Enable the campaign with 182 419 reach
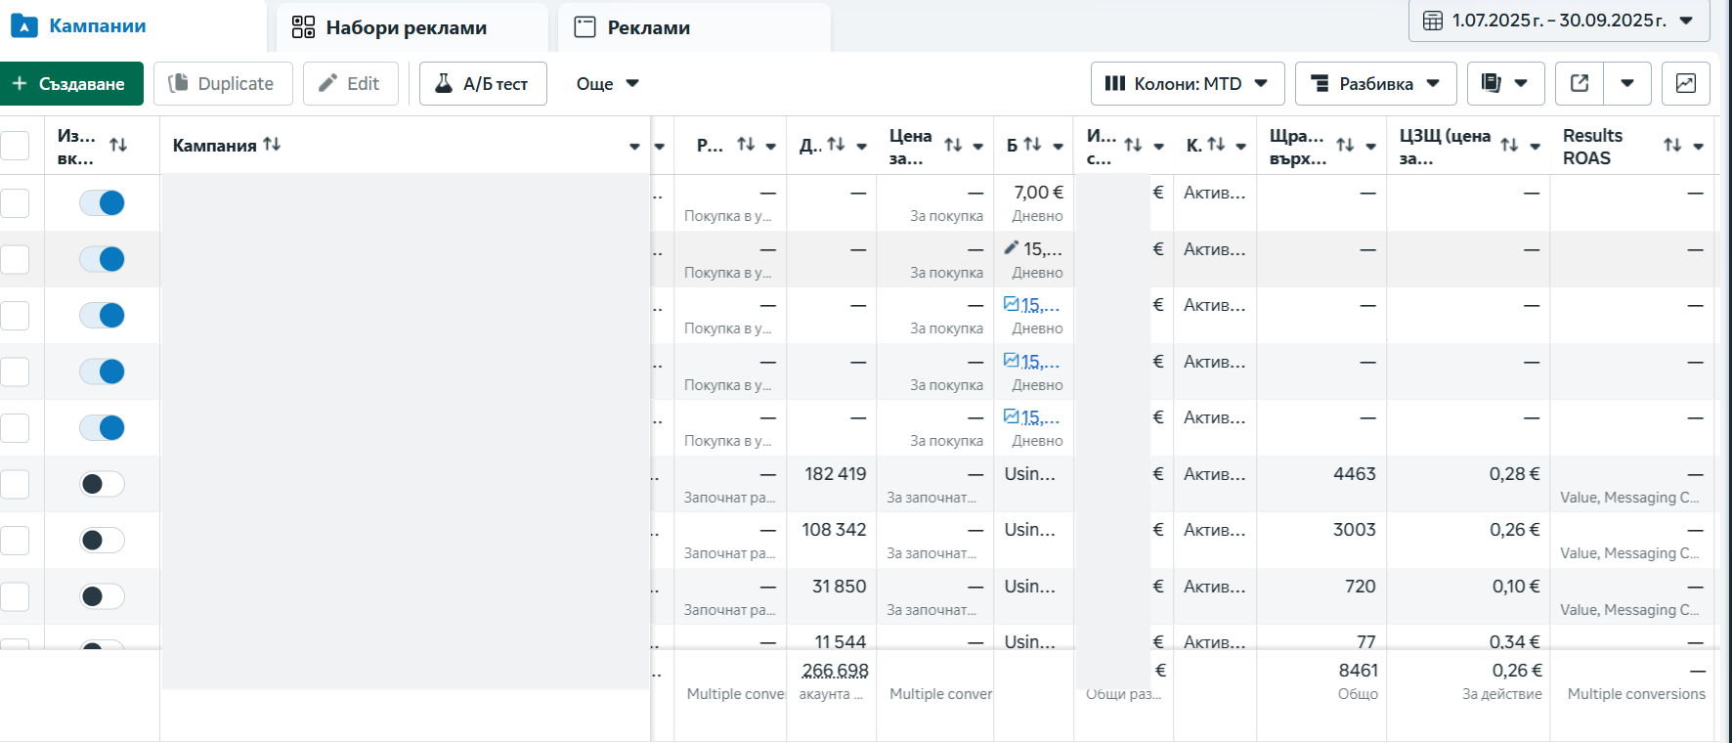Image resolution: width=1732 pixels, height=743 pixels. (102, 484)
